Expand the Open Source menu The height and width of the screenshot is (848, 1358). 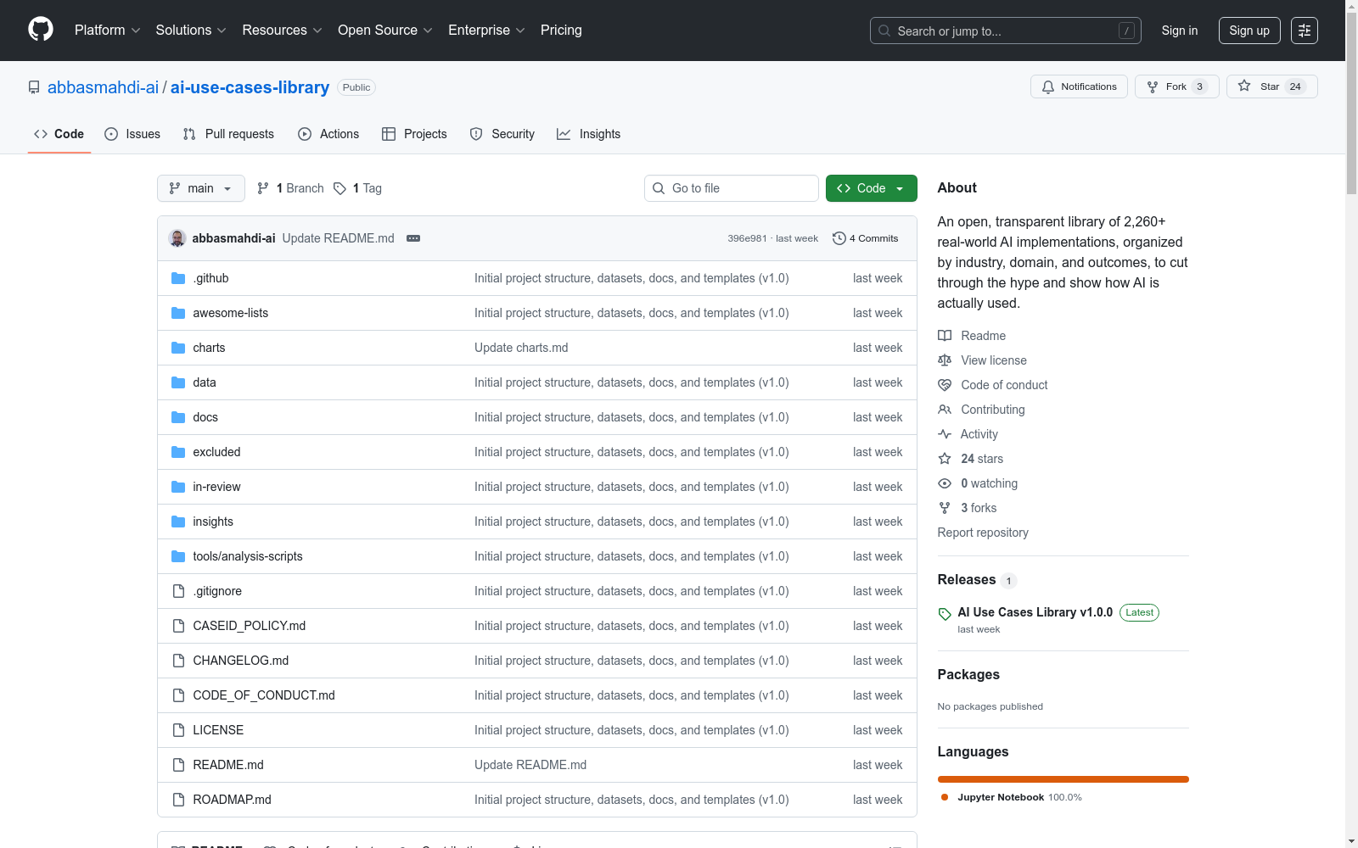pyautogui.click(x=385, y=31)
